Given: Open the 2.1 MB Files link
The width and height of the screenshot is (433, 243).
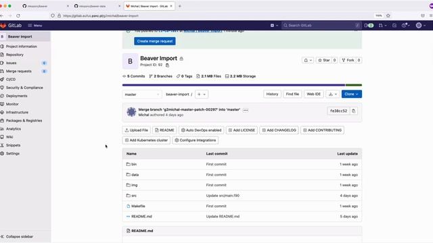Looking at the screenshot, I should 208,76.
